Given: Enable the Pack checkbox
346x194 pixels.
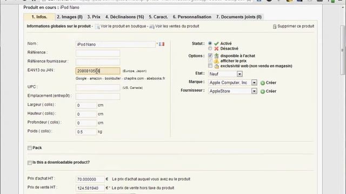Looking at the screenshot, I should click(30, 148).
